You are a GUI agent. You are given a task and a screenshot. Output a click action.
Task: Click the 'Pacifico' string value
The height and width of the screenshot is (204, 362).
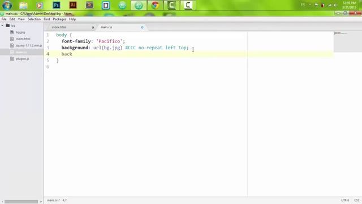[x=109, y=41]
